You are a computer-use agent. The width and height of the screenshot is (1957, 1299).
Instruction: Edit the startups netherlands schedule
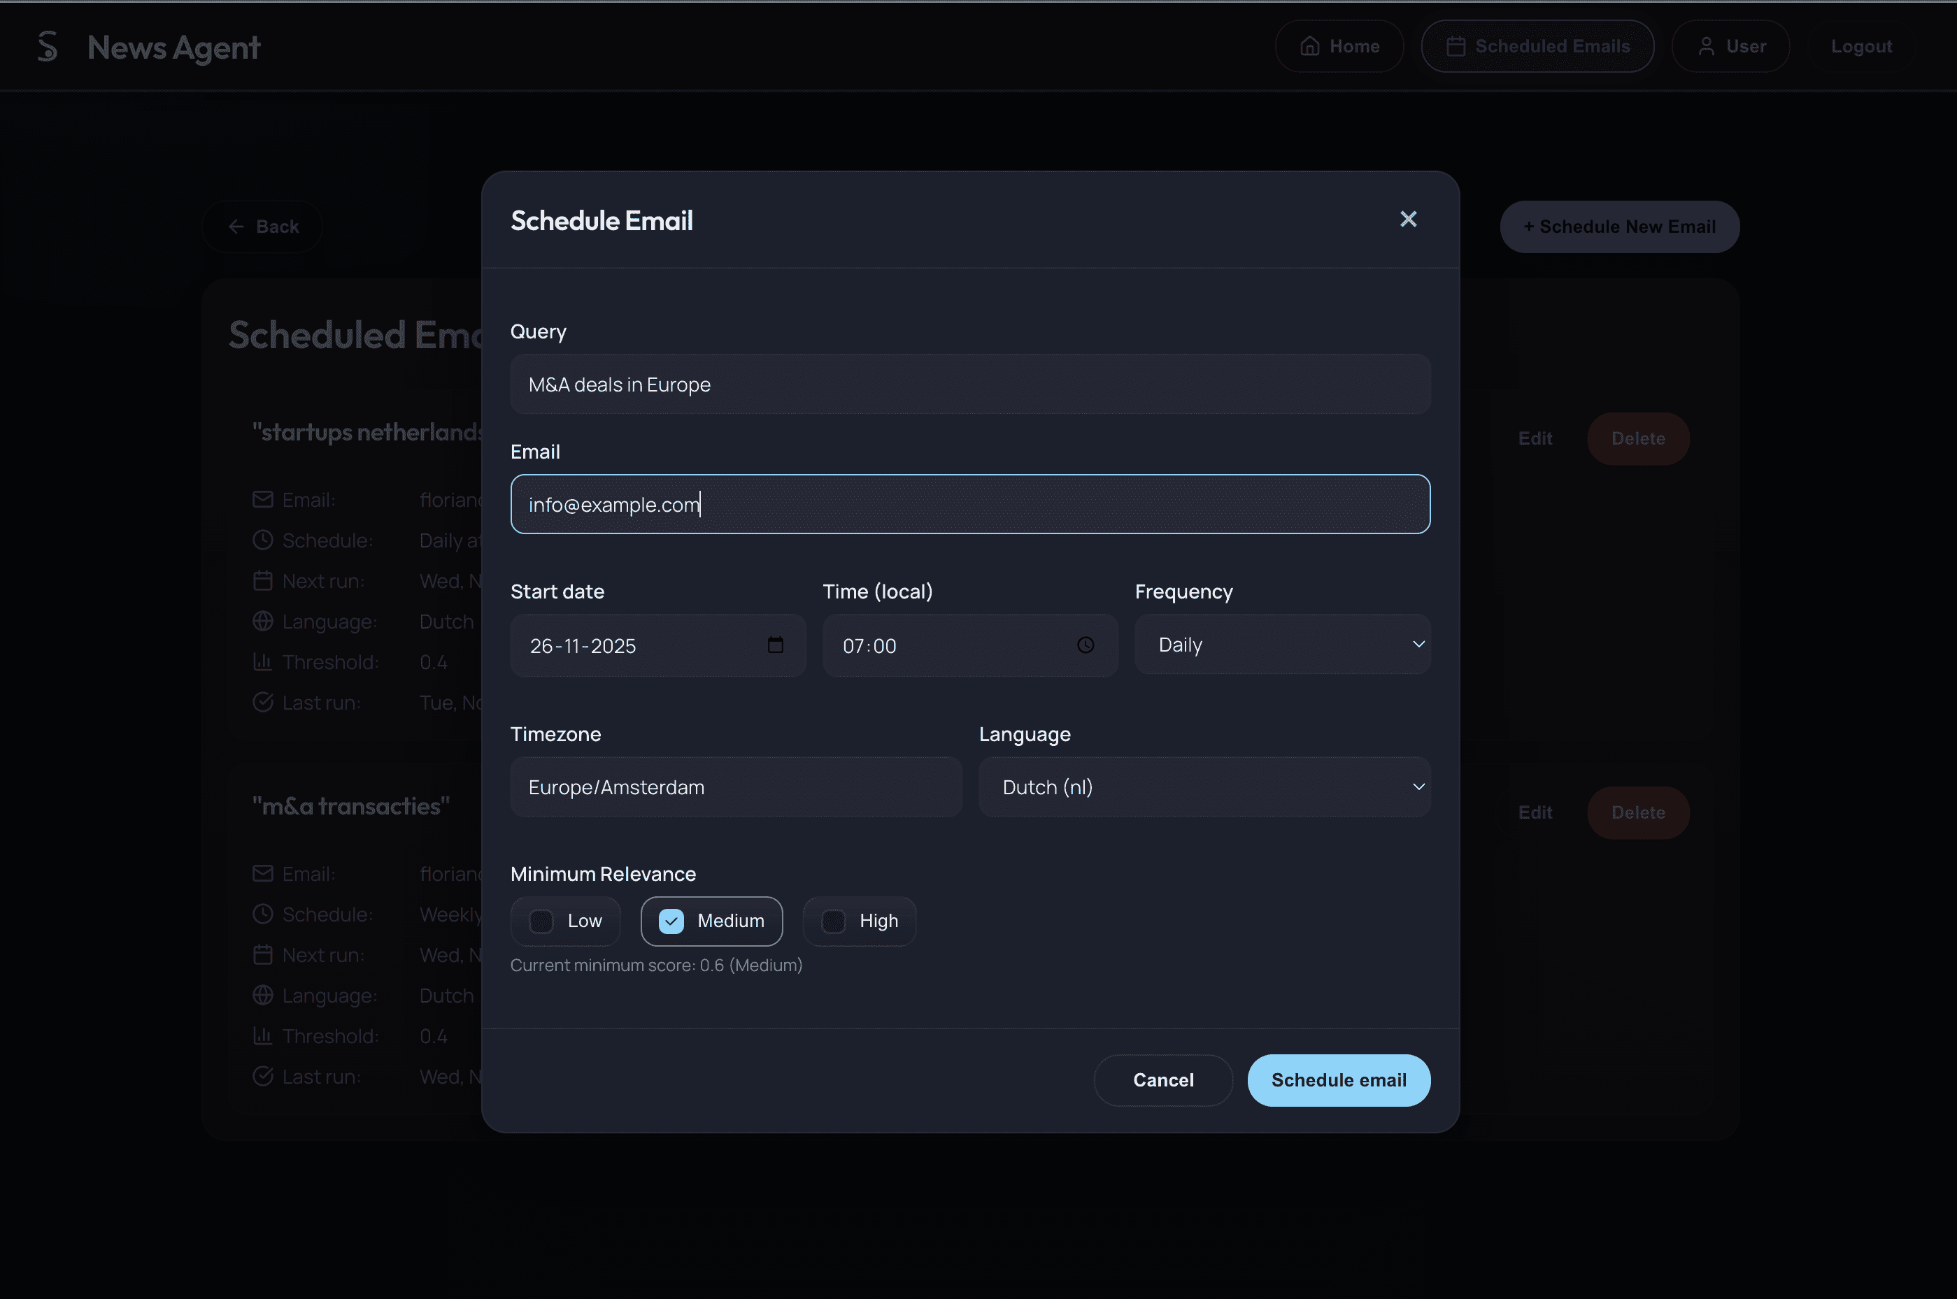1535,438
